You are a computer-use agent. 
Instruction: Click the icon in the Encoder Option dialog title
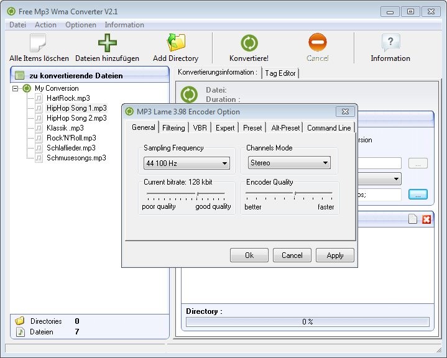129,111
